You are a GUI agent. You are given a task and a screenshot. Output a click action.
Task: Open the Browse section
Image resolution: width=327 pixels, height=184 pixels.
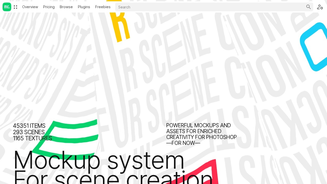pyautogui.click(x=66, y=7)
